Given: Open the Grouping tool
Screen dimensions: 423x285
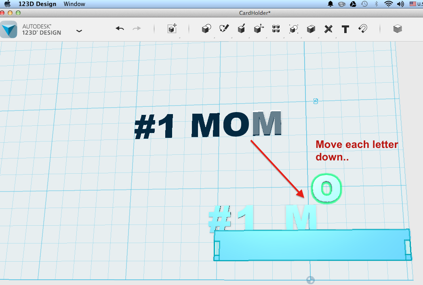Looking at the screenshot, I should tap(293, 29).
